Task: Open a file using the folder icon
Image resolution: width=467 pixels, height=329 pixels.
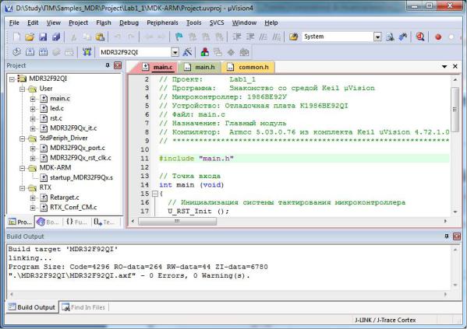Action: click(x=30, y=37)
